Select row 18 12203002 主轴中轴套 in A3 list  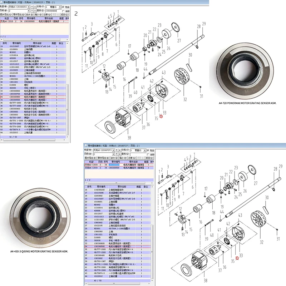point(118,196)
